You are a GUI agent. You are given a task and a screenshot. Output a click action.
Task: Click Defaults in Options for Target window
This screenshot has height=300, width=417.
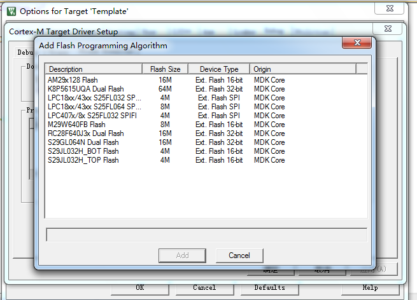(269, 288)
